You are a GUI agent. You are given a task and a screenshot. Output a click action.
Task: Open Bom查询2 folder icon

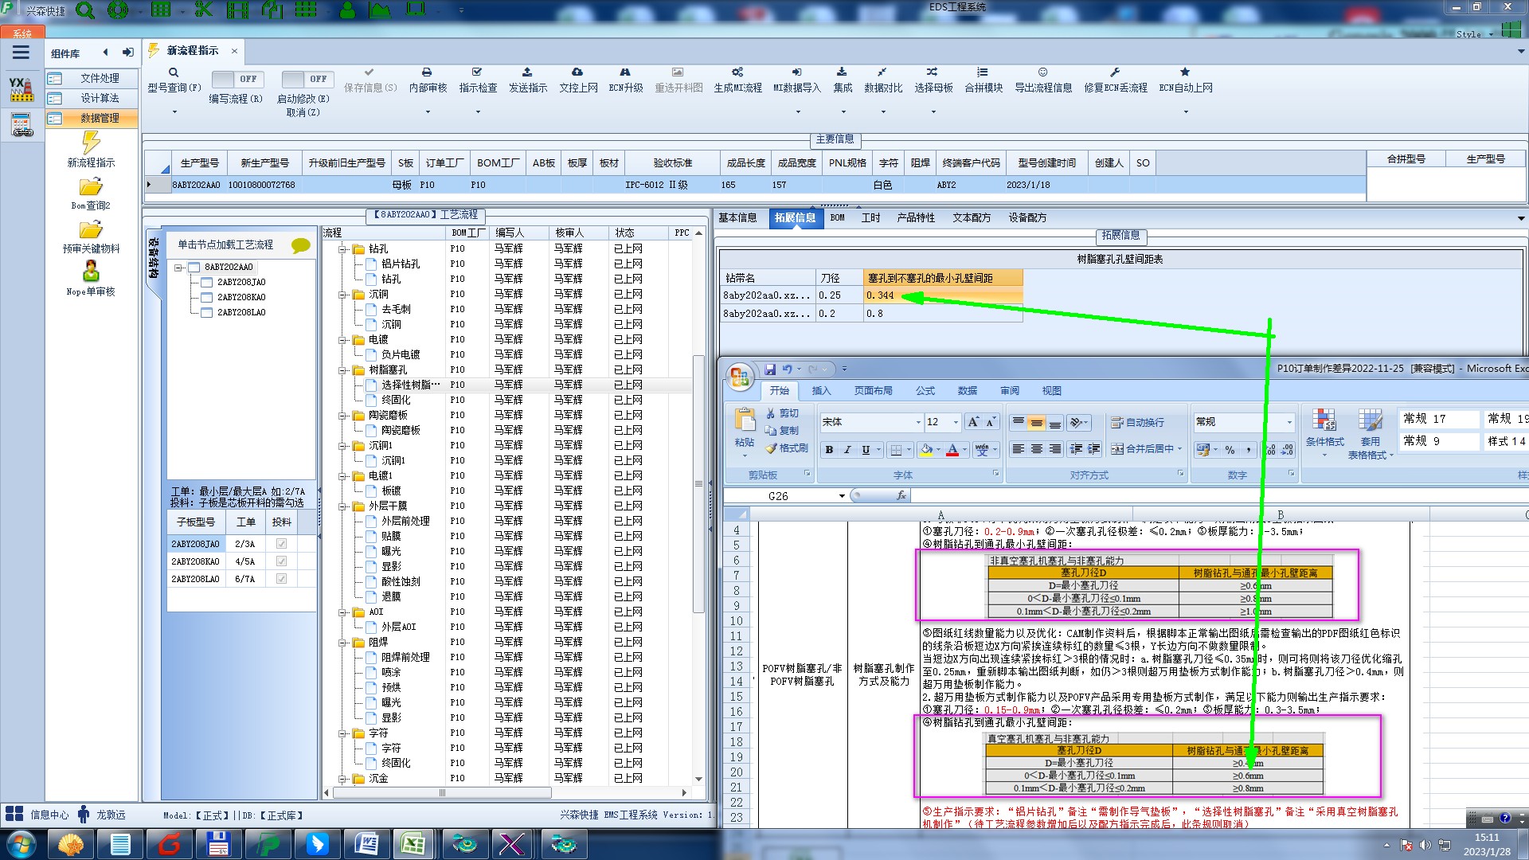pyautogui.click(x=91, y=187)
